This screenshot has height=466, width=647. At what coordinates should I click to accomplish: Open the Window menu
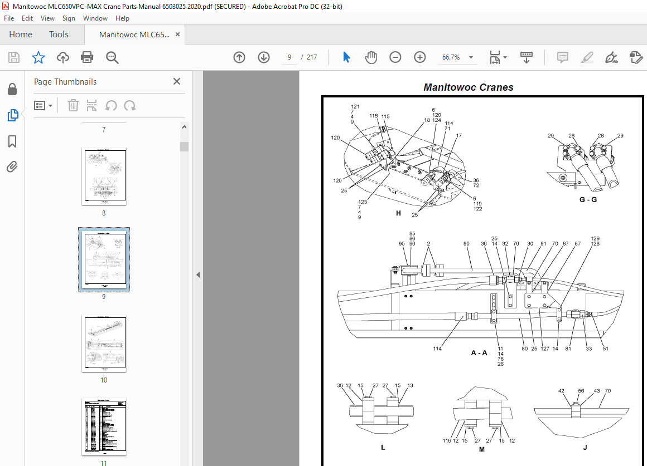(95, 18)
